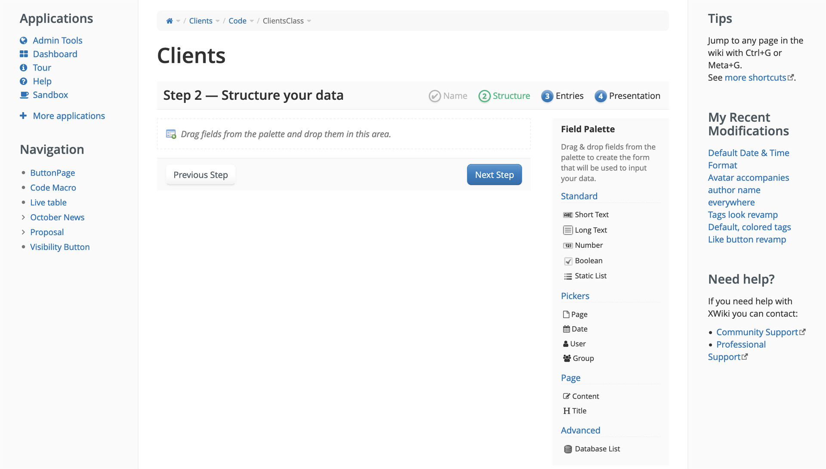Click the Database List field icon
This screenshot has height=469, width=826.
point(568,449)
